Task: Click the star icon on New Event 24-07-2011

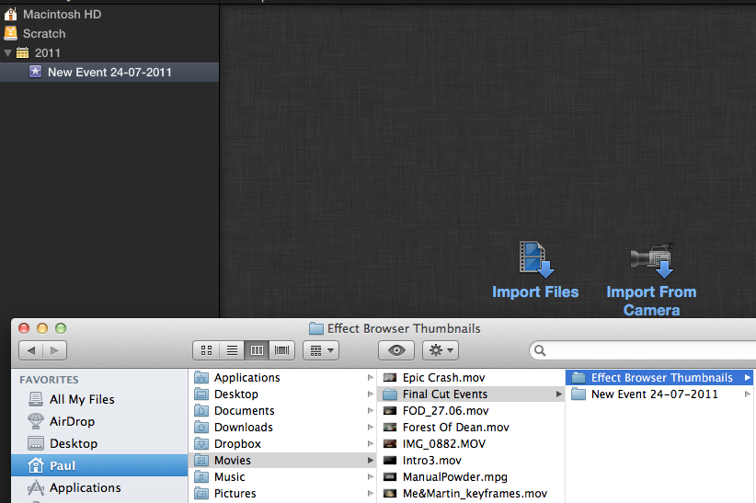Action: (35, 72)
